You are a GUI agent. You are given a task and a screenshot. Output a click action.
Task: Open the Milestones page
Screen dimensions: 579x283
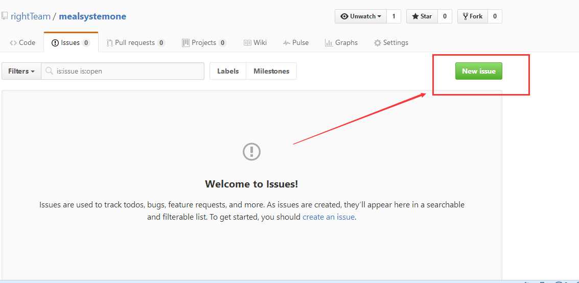[x=271, y=71]
